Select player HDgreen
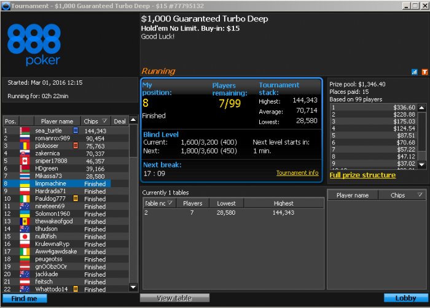The height and width of the screenshot is (308, 430). click(66, 168)
